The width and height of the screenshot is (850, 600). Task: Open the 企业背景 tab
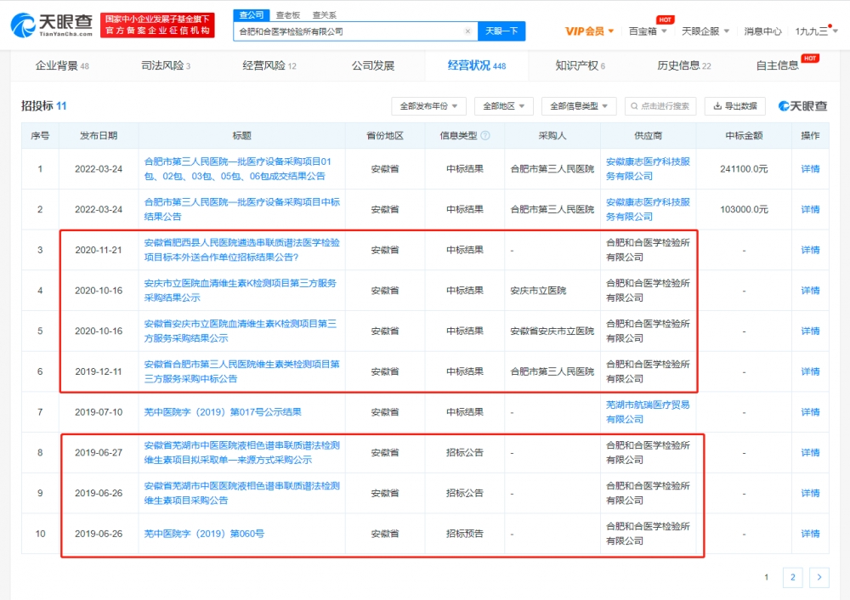tap(62, 65)
